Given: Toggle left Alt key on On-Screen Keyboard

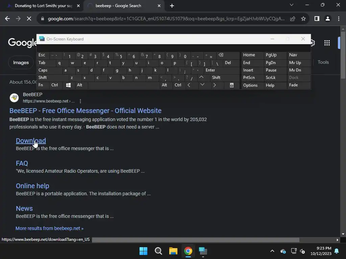Looking at the screenshot, I should tap(81, 85).
